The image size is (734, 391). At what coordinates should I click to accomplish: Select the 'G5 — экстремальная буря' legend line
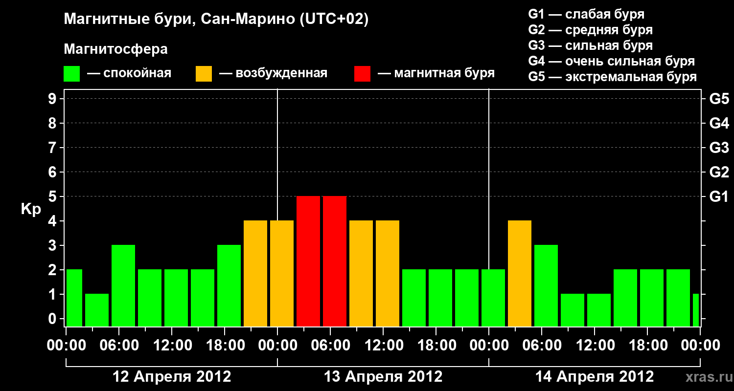pos(612,77)
